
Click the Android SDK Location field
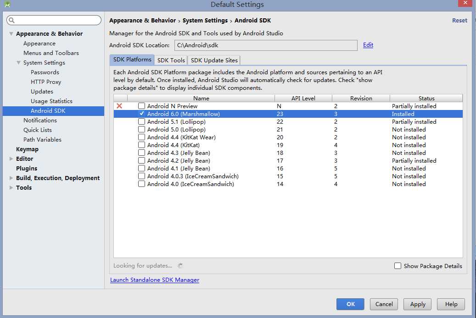click(x=266, y=45)
